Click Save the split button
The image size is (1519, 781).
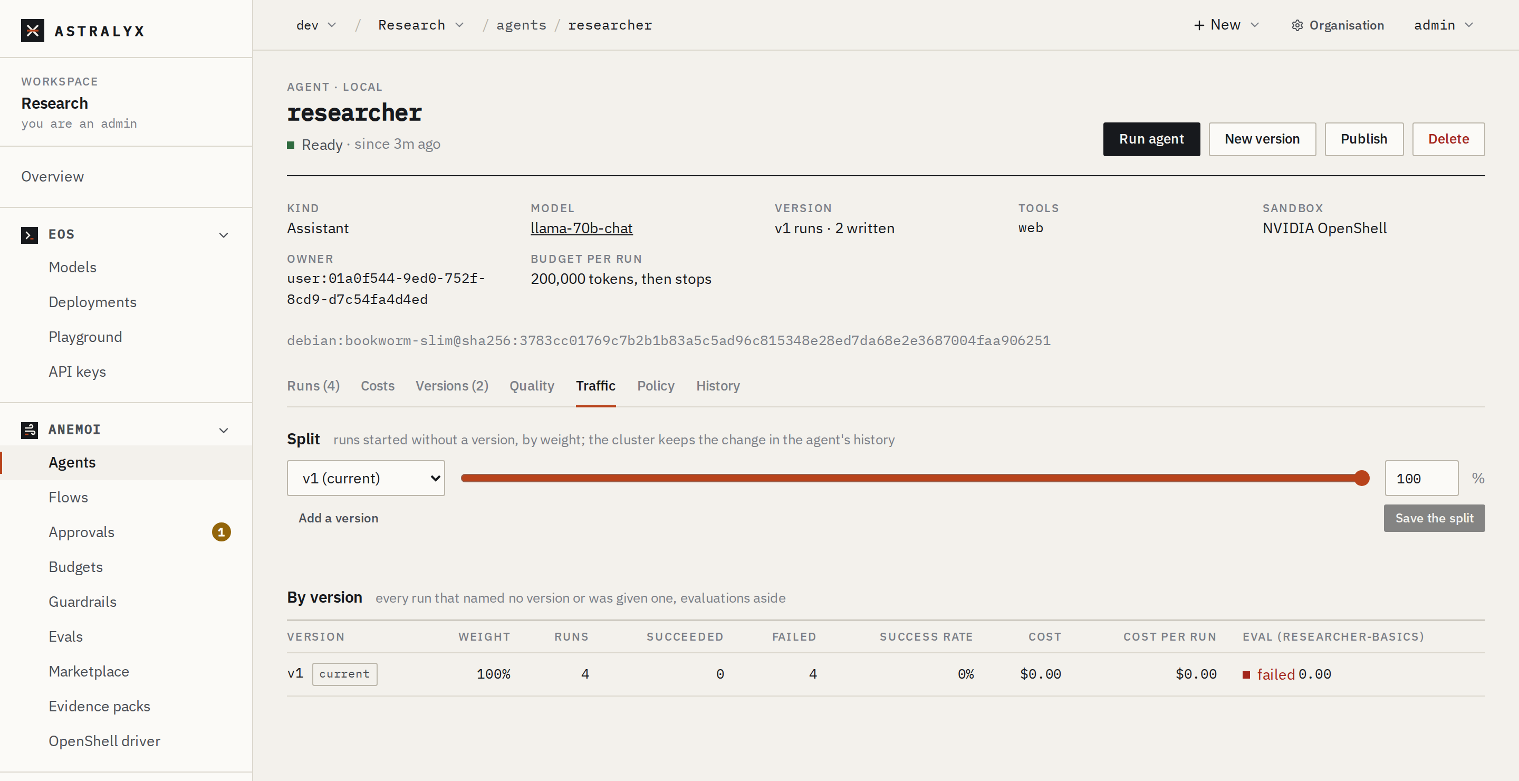pos(1434,519)
